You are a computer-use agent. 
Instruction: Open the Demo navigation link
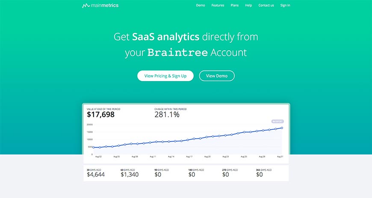coord(201,6)
